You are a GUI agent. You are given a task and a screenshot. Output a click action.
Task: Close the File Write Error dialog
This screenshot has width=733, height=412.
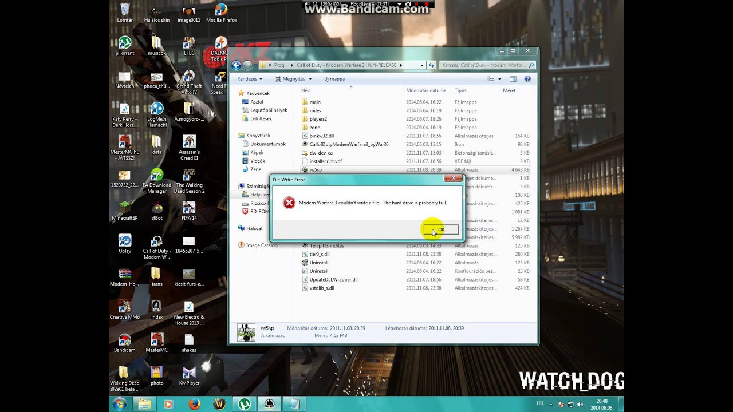(x=453, y=179)
